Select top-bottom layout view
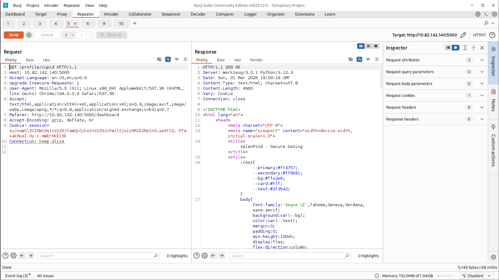Screen dimensions: 499x280 click(x=368, y=46)
